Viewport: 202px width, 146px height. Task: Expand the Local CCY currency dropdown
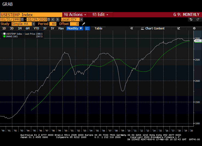coord(81,20)
